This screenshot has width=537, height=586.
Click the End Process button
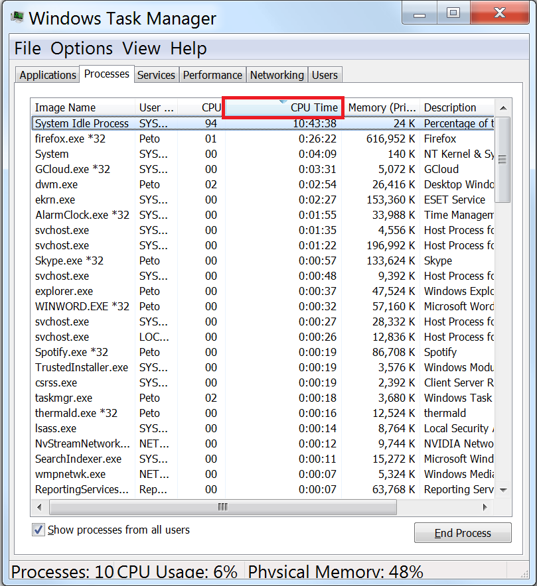pos(463,533)
